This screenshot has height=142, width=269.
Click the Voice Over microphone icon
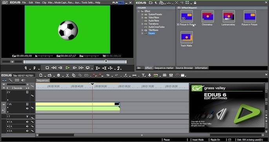[x=150, y=75]
